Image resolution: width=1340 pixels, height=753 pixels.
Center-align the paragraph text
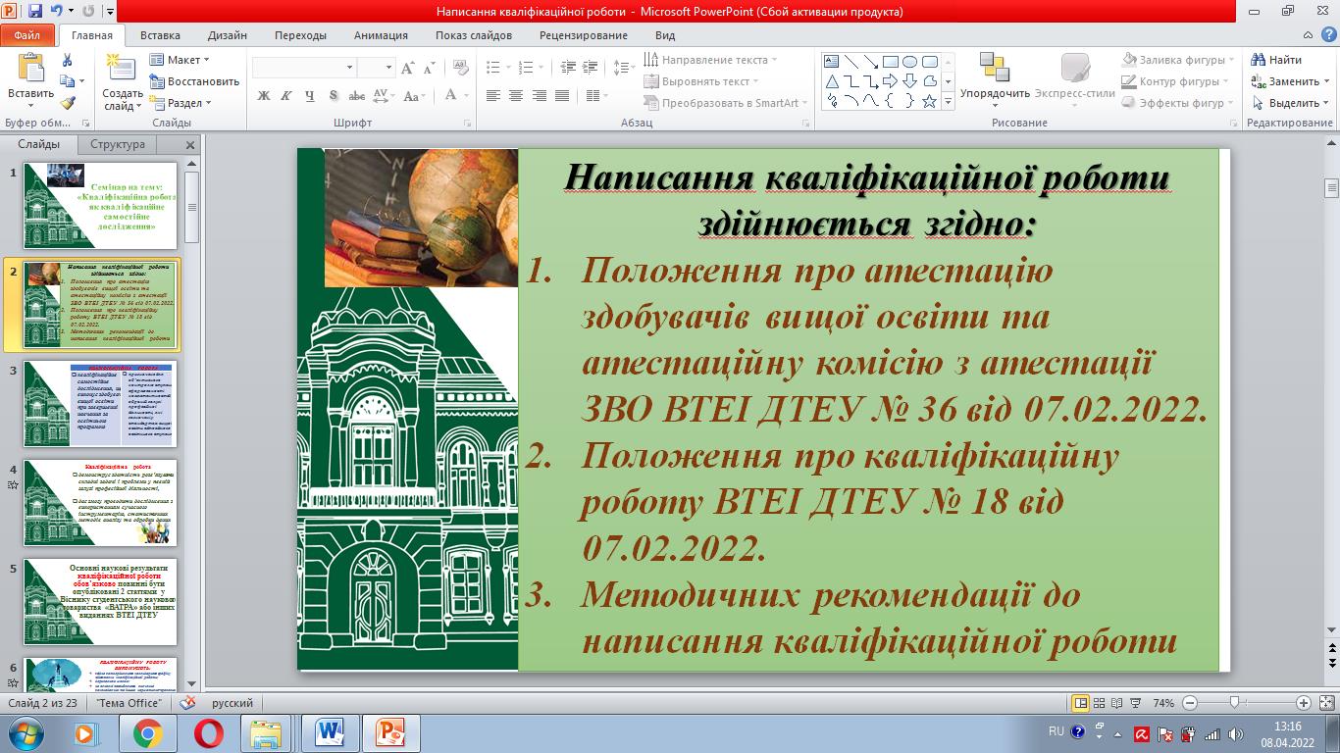[515, 95]
